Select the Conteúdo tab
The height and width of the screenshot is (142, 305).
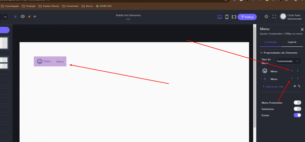pos(270,42)
